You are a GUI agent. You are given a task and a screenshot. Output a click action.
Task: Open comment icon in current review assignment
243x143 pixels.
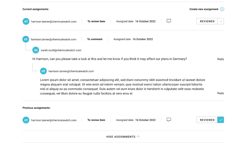(169, 21)
